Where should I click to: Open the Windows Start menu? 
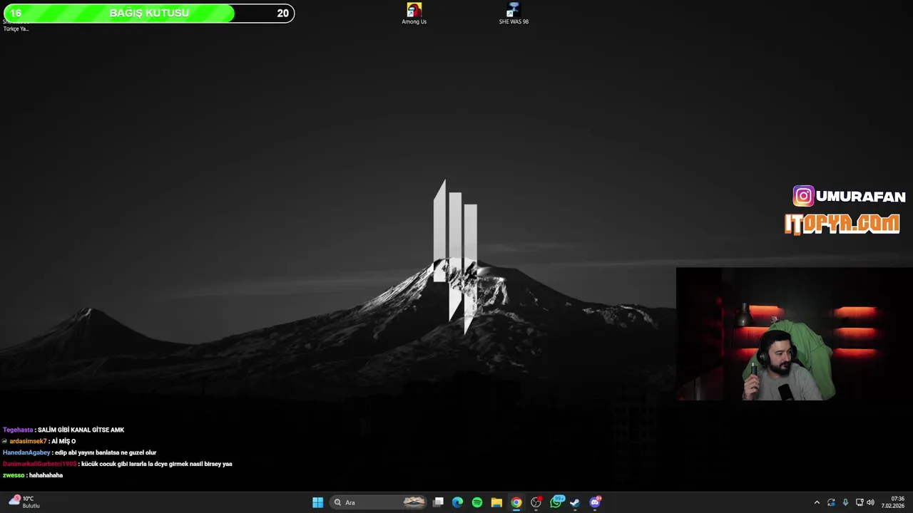pos(317,502)
